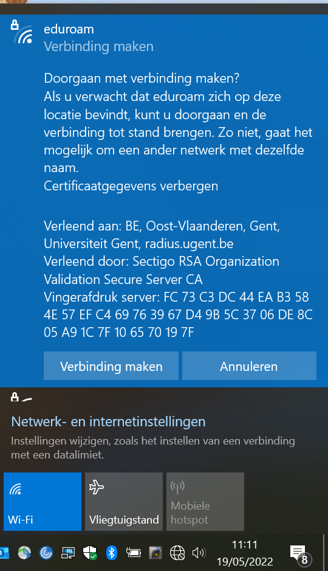Open the network globe tray icon
Screen dimensions: 328x571
coord(177,553)
